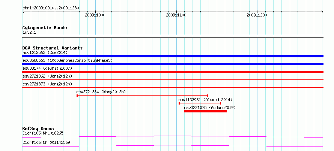This screenshot has height=151, width=334.
Task: Click the 200911100 ruler position label
Action: pyautogui.click(x=176, y=15)
